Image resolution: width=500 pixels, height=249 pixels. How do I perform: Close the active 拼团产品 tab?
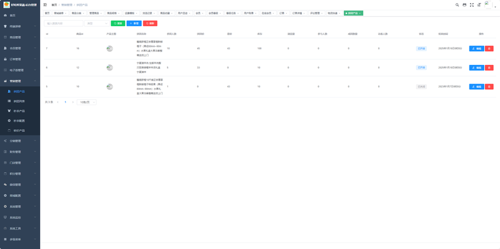tap(360, 13)
